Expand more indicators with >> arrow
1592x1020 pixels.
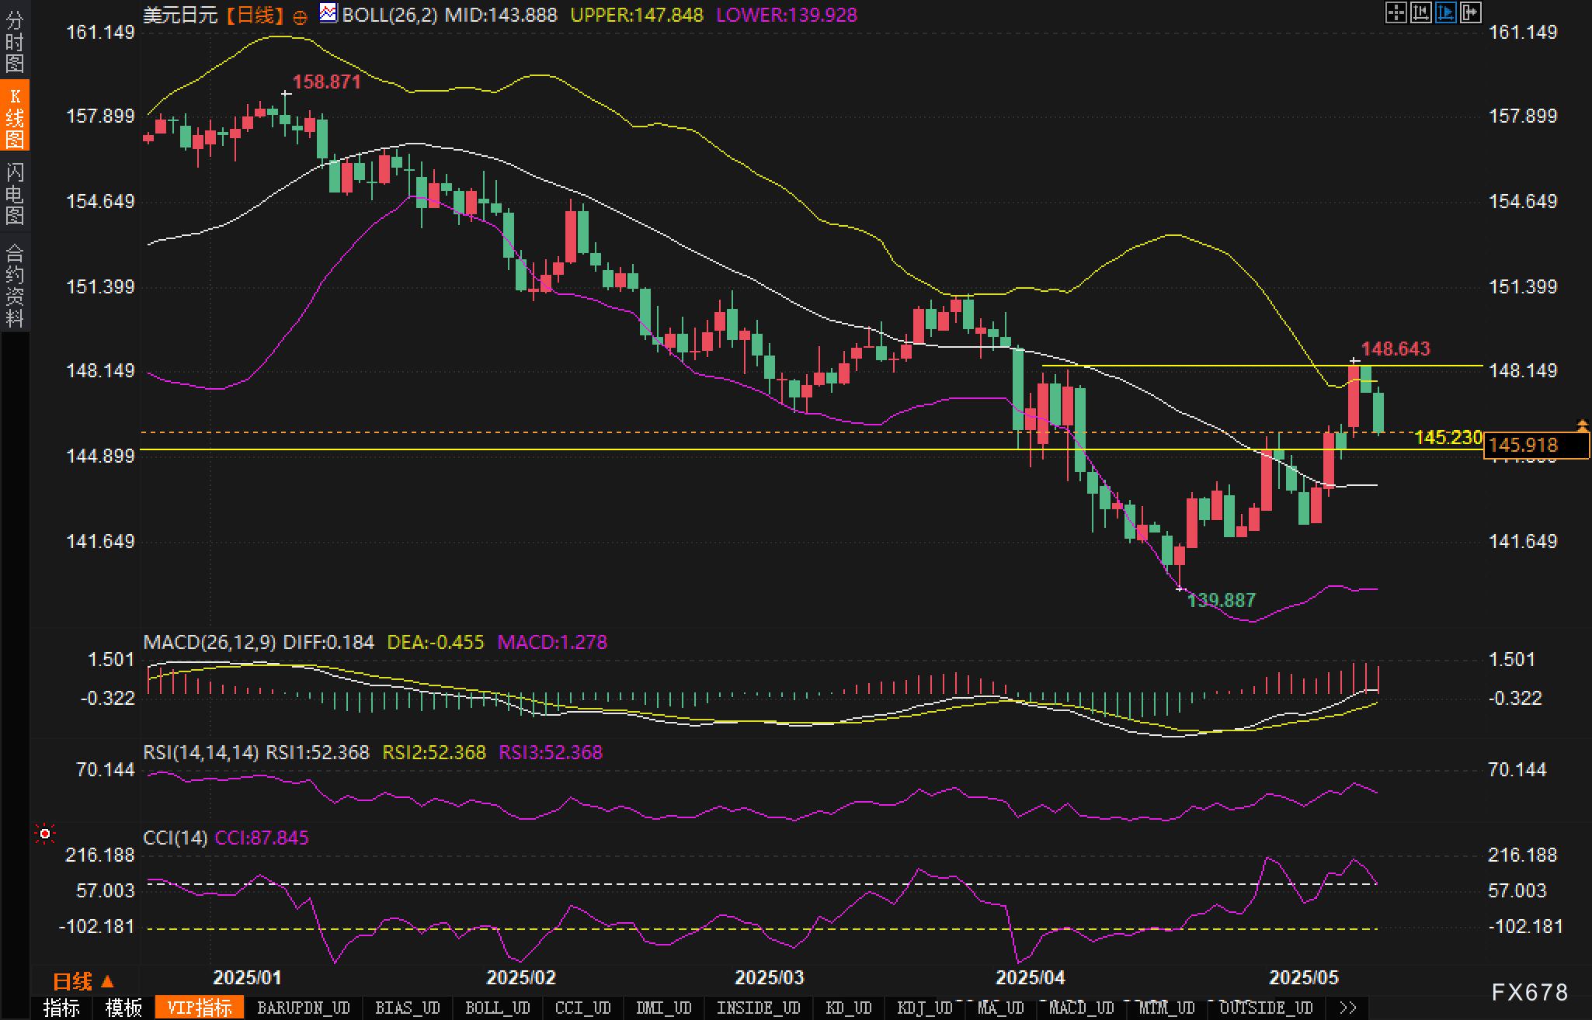click(1348, 1008)
